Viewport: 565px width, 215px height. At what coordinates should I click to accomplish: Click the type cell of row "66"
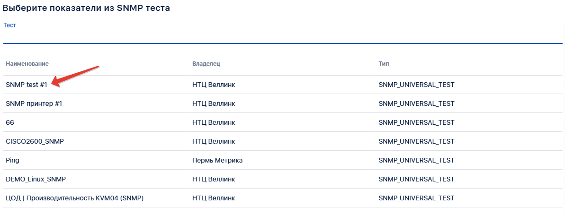pyautogui.click(x=416, y=122)
